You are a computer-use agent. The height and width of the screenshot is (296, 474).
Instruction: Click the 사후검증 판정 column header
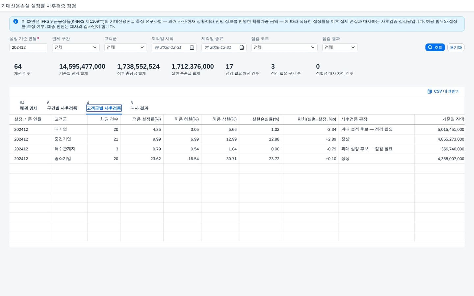pos(377,119)
